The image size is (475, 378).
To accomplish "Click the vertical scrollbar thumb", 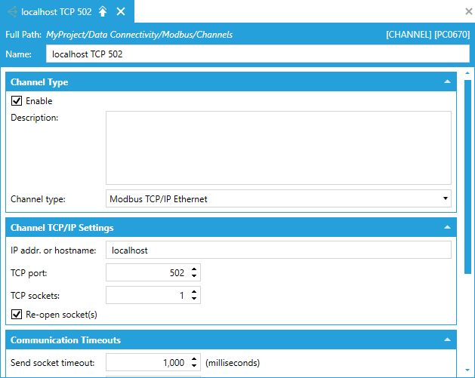I will [x=468, y=174].
